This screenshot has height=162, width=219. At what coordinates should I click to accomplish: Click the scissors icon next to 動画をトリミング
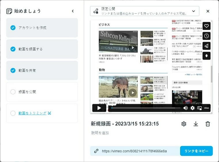[x=49, y=113]
